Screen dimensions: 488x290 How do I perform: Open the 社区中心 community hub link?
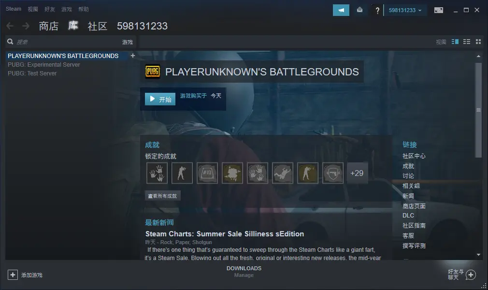414,156
